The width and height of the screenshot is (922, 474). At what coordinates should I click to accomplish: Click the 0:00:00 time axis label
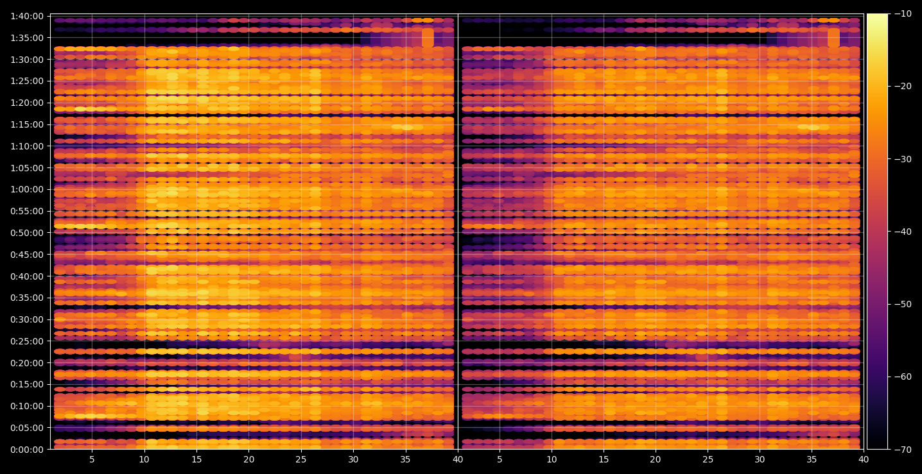click(27, 449)
